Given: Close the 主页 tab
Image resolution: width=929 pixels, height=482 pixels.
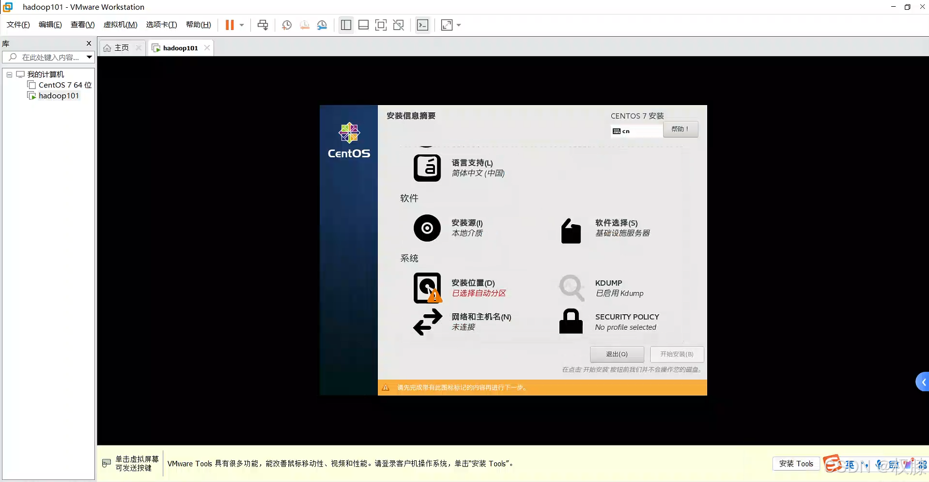Looking at the screenshot, I should pyautogui.click(x=138, y=48).
